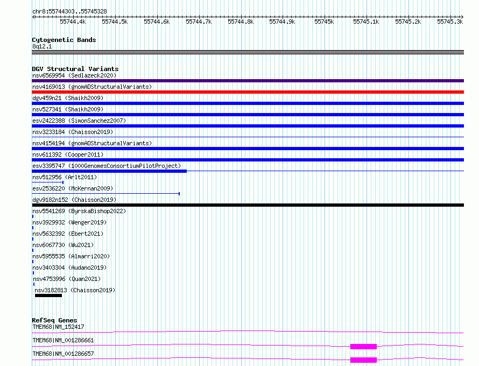Select the Cytogenetic Bands track title
This screenshot has width=479, height=366.
click(x=64, y=40)
